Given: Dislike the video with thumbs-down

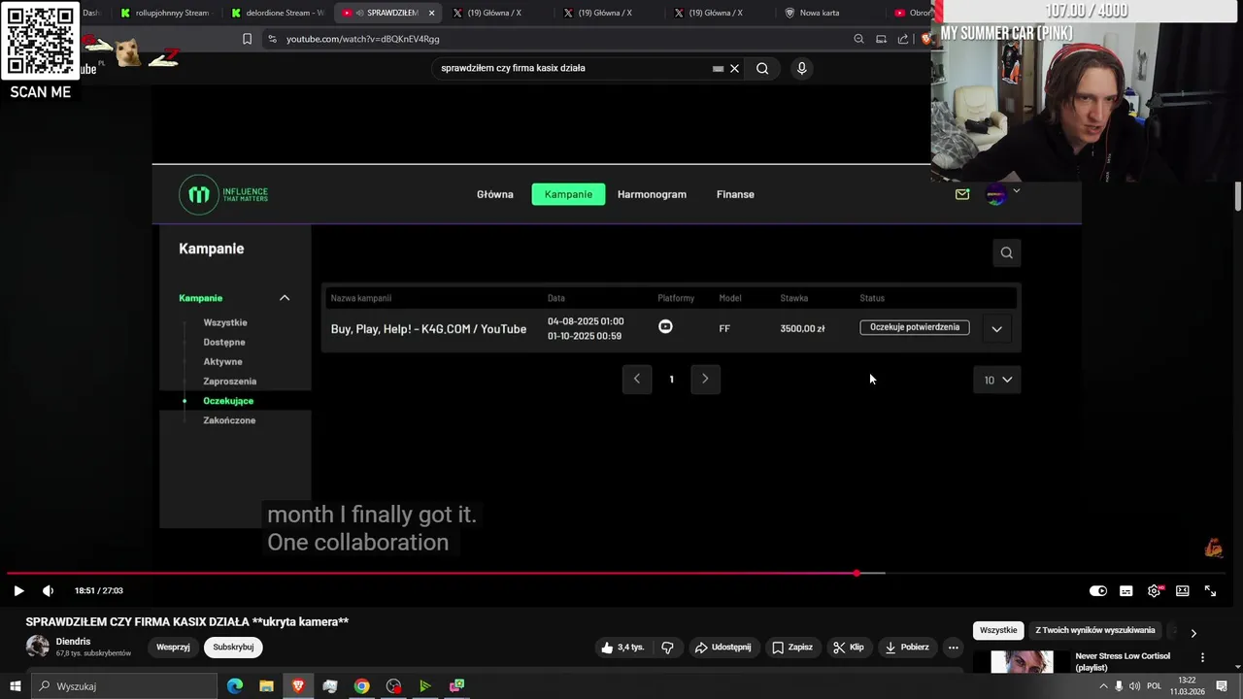Looking at the screenshot, I should (667, 648).
